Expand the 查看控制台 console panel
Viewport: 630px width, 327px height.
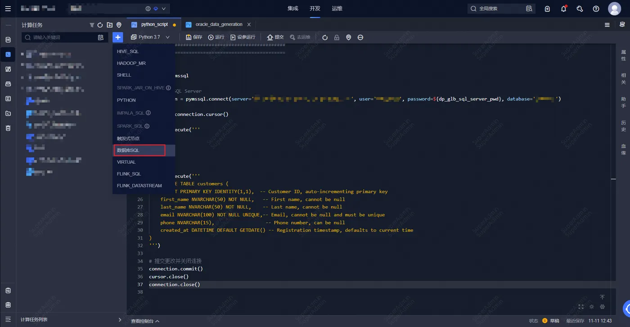145,321
